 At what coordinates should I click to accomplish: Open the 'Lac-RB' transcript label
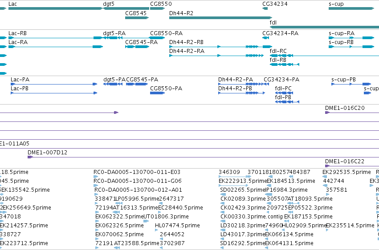pos(18,33)
